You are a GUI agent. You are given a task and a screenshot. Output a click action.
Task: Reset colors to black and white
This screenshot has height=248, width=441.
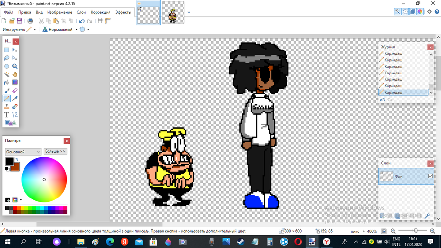point(7,169)
